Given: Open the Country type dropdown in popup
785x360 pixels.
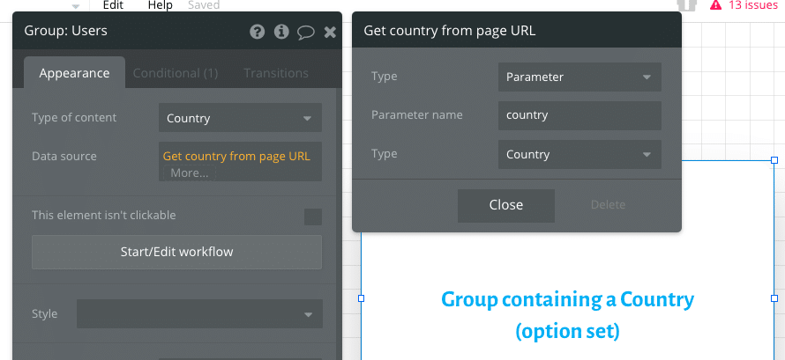Looking at the screenshot, I should click(x=579, y=155).
